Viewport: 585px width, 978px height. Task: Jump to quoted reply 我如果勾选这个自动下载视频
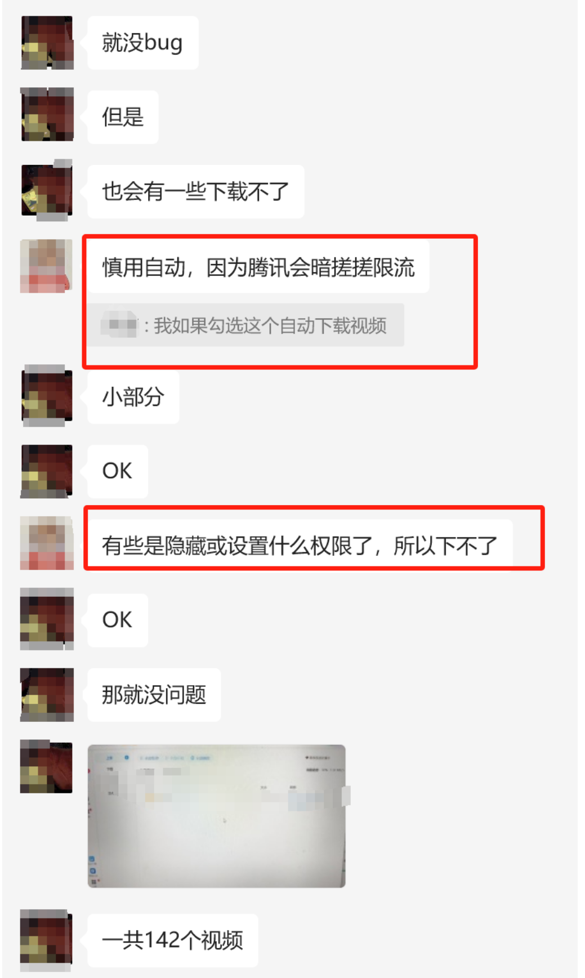pyautogui.click(x=245, y=325)
